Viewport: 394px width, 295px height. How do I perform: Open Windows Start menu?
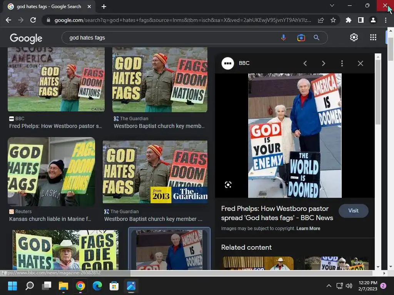click(12, 285)
